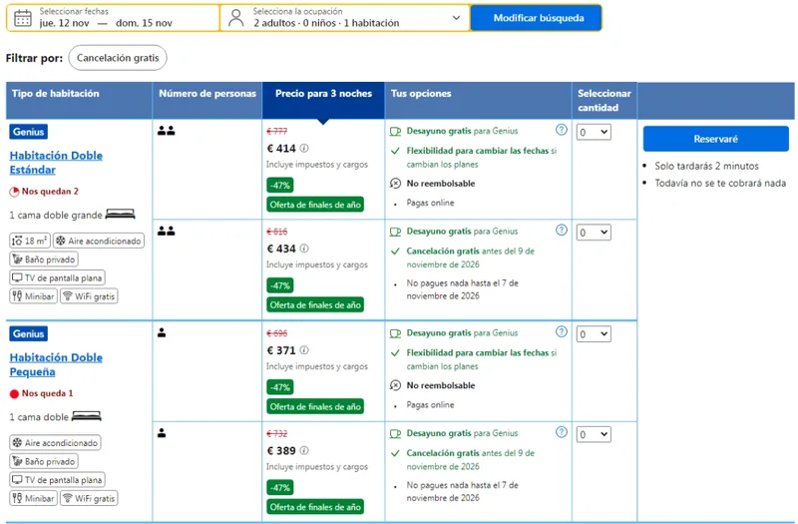
Task: Click the Nos queda 1 notice
Action: click(x=41, y=393)
